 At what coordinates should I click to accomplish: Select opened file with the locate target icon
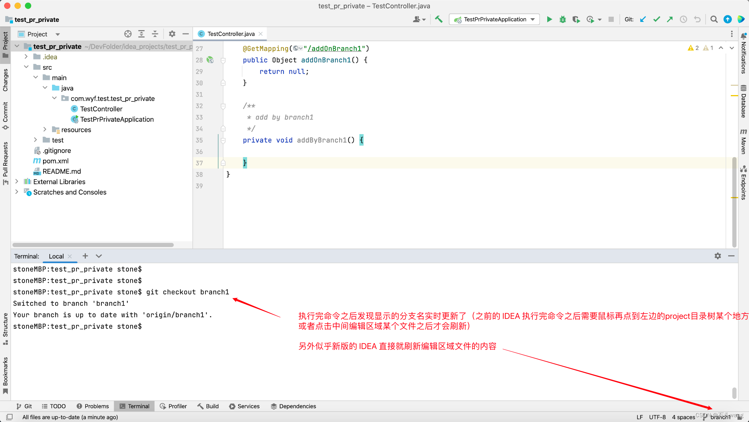(x=128, y=34)
